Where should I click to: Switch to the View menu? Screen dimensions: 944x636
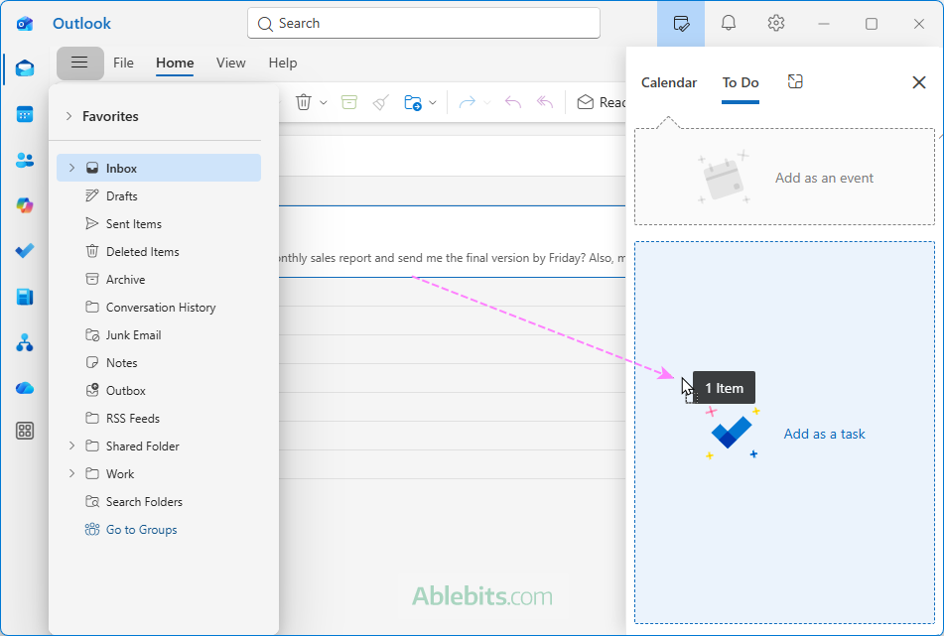[x=230, y=63]
